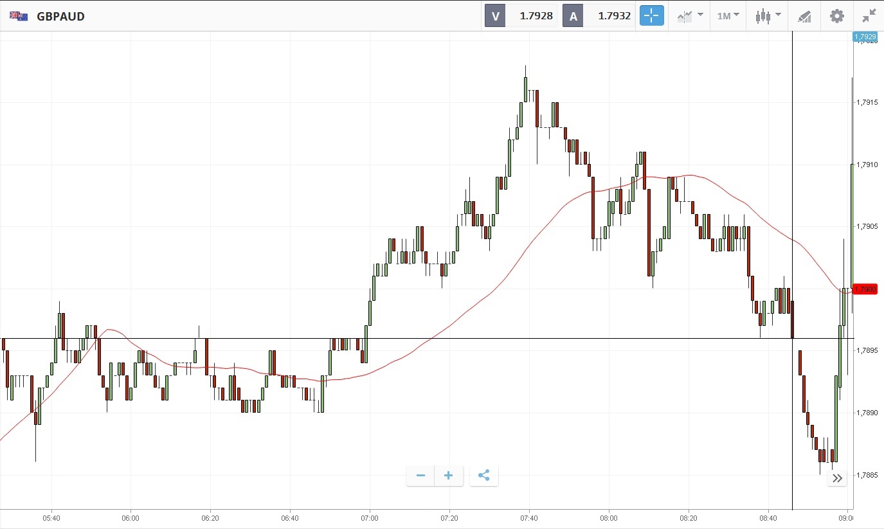Toggle the blue crosshair cursor button
884x529 pixels.
click(x=651, y=16)
